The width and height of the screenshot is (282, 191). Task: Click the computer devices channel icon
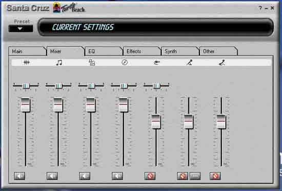[92, 62]
